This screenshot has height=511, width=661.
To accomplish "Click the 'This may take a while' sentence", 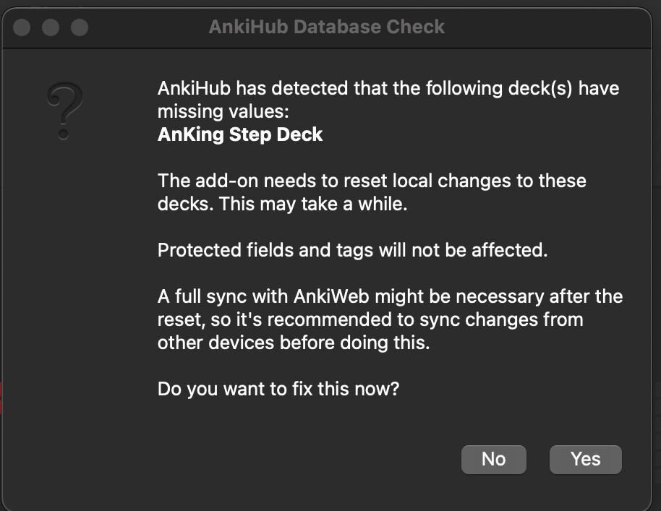I will [314, 204].
